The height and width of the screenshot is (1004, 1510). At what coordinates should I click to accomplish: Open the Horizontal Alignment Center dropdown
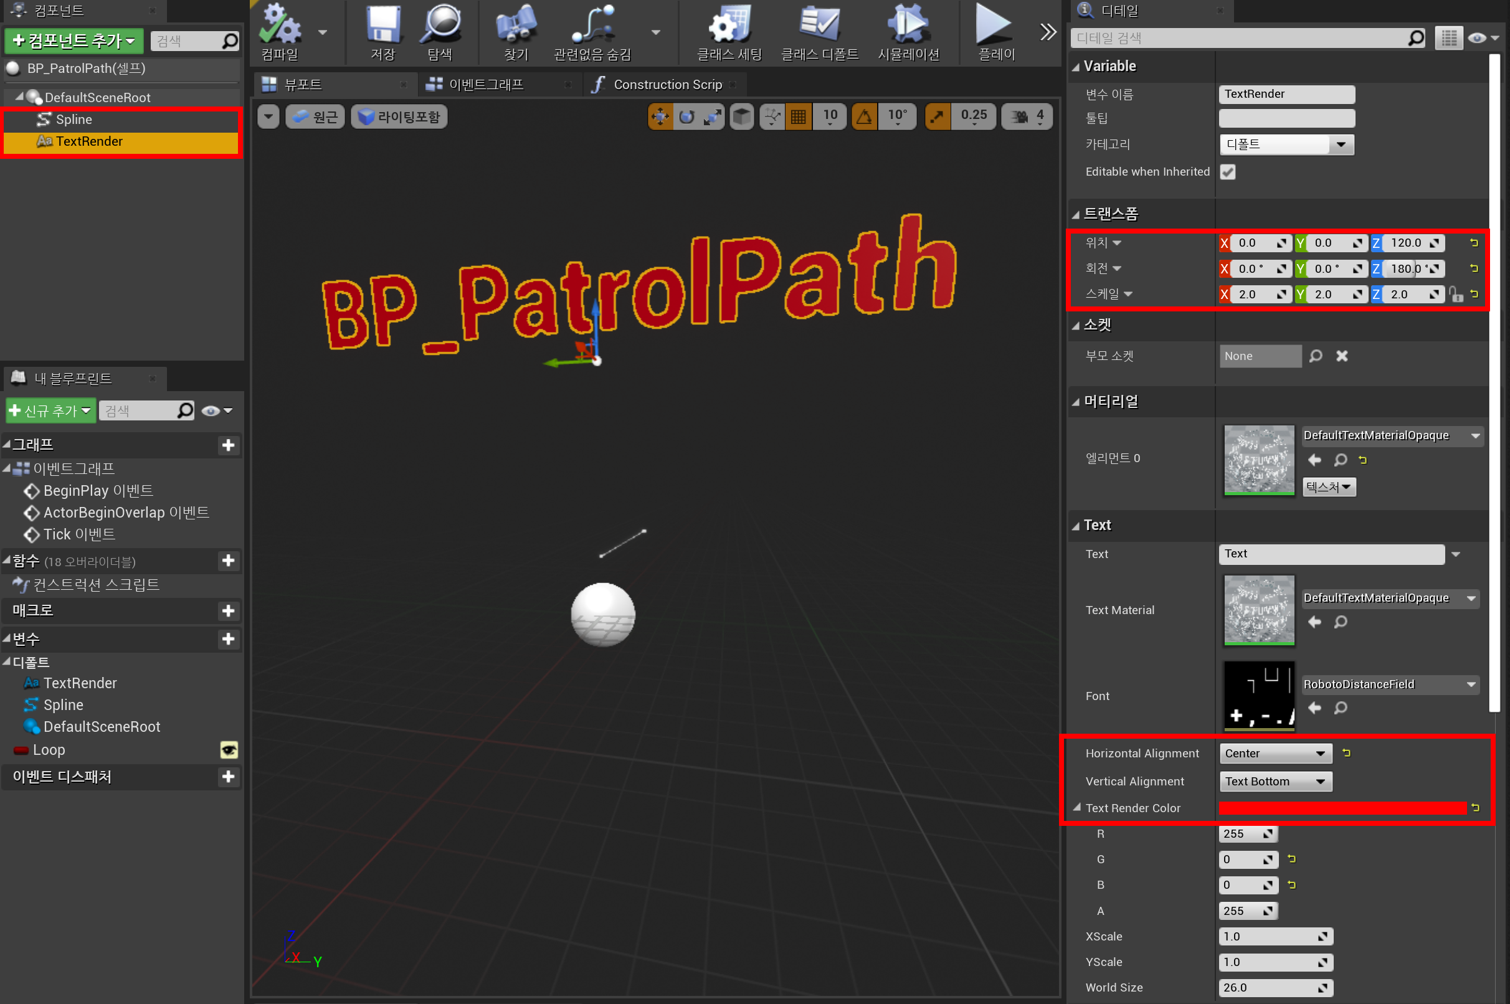[x=1275, y=754]
